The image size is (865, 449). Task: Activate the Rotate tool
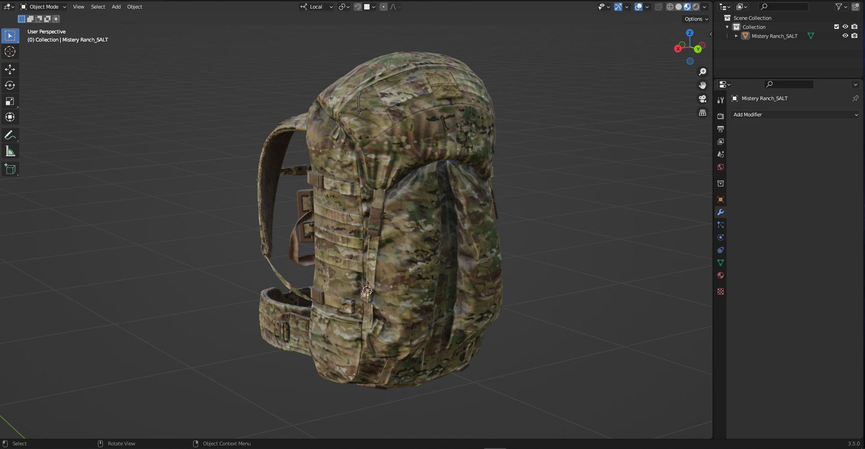[10, 85]
